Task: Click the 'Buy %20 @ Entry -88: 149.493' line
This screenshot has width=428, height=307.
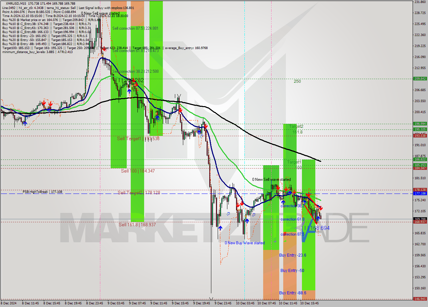Action: 45,44
